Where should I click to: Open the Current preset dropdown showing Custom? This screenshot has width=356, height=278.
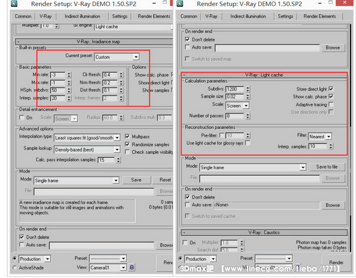coord(117,57)
